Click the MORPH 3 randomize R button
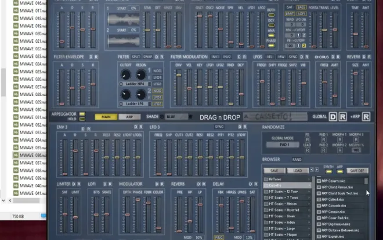This screenshot has height=240, width=383. pyautogui.click(x=356, y=140)
